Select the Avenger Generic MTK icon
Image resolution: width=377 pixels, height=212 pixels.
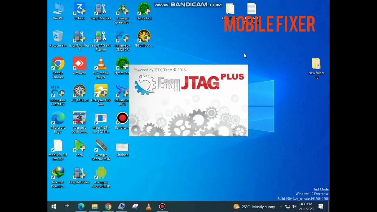point(101,150)
